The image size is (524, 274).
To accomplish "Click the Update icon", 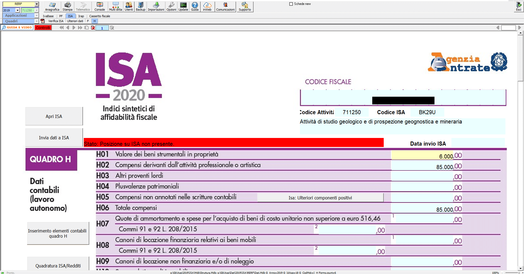I will point(183,7).
